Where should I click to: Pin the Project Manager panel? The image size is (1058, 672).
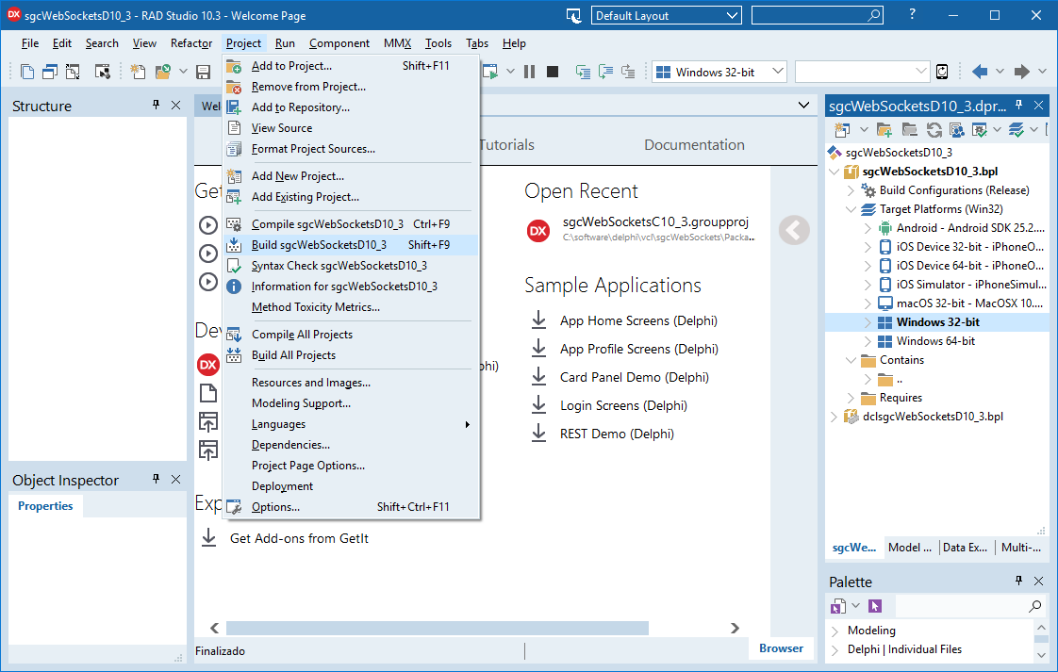1018,105
